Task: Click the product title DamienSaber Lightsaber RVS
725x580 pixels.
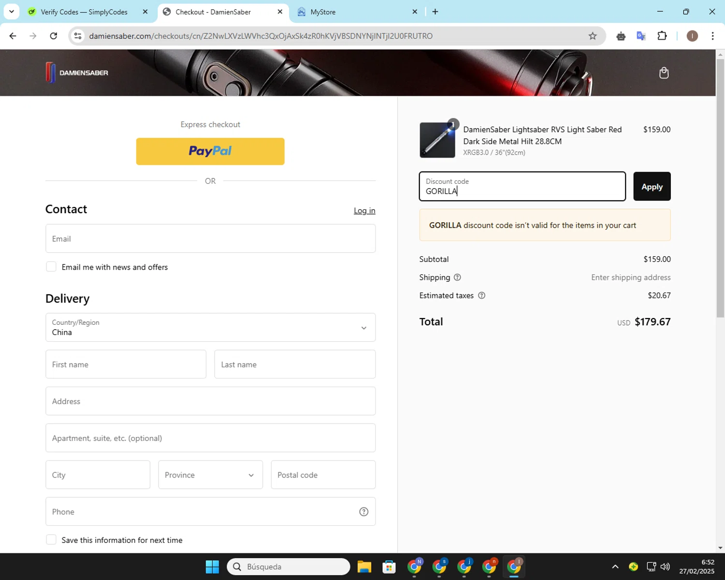Action: (542, 135)
